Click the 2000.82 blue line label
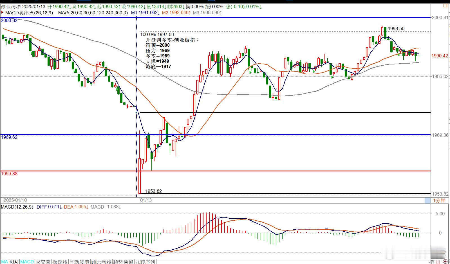Screen dimensions: 450x264 tap(9, 20)
